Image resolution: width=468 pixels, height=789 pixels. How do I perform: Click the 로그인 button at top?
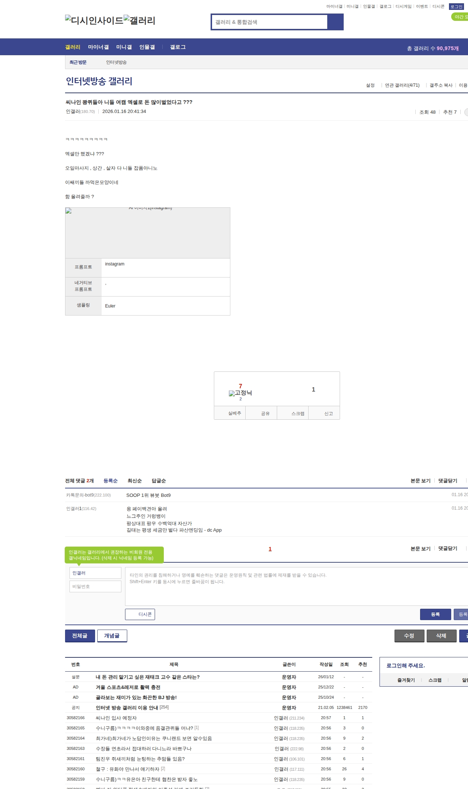[456, 7]
